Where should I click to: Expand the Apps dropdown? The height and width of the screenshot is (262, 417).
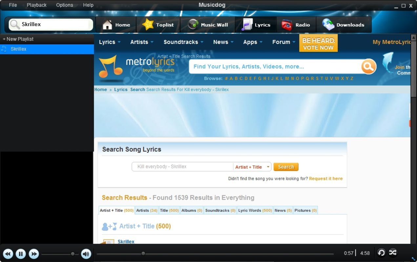coord(253,42)
